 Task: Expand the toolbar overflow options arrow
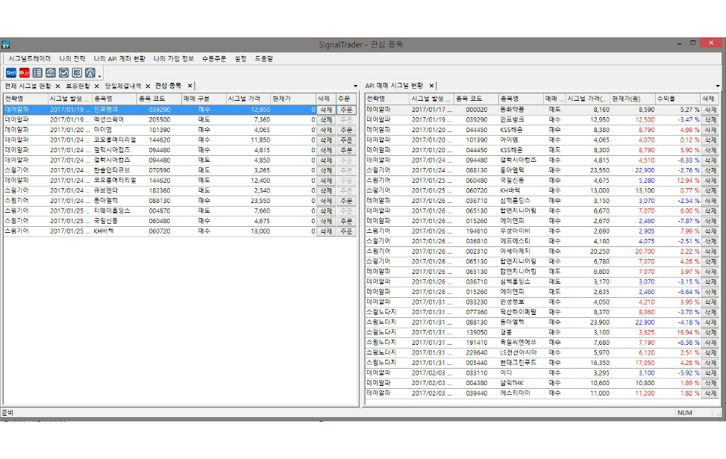coord(99,75)
